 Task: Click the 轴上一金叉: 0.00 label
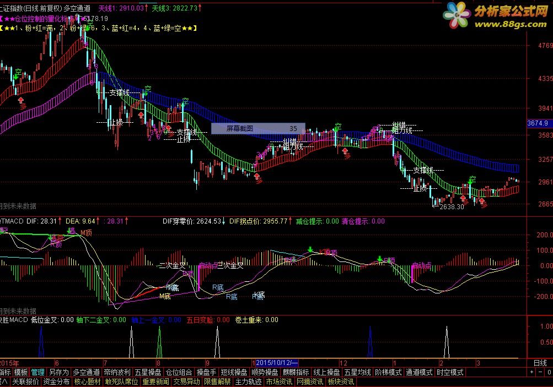[x=156, y=320]
